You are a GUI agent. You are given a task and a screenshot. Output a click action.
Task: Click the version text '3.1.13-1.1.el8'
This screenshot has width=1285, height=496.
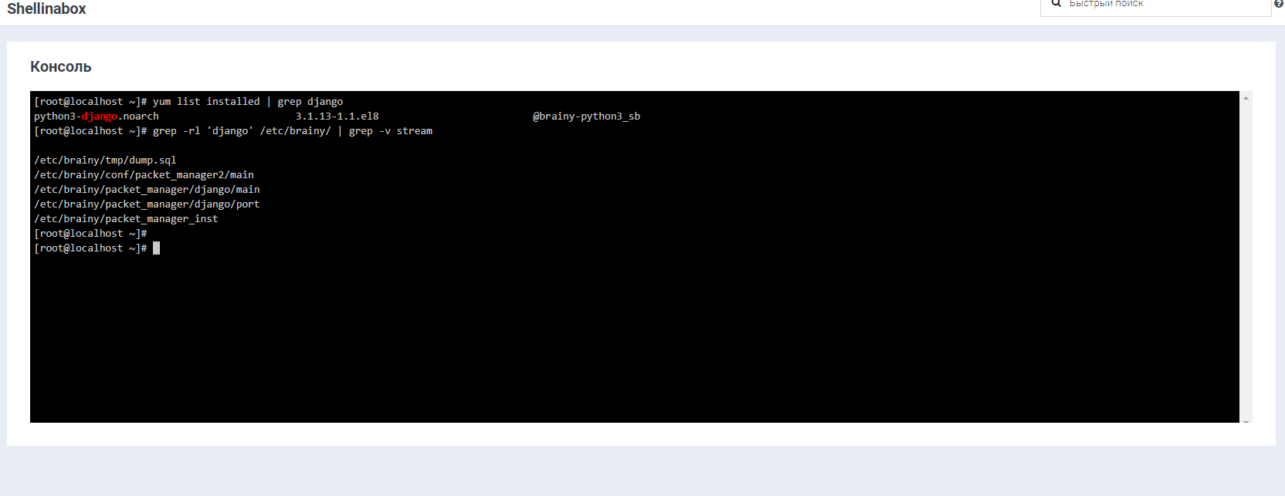click(337, 116)
